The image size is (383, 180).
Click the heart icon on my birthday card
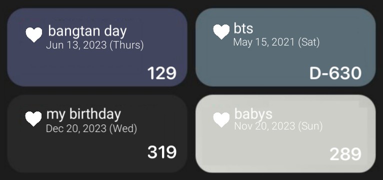(x=33, y=118)
